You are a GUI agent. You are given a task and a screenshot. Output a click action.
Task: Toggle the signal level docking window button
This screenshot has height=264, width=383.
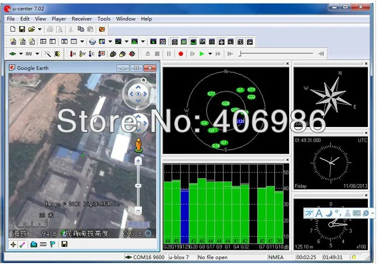pyautogui.click(x=193, y=42)
